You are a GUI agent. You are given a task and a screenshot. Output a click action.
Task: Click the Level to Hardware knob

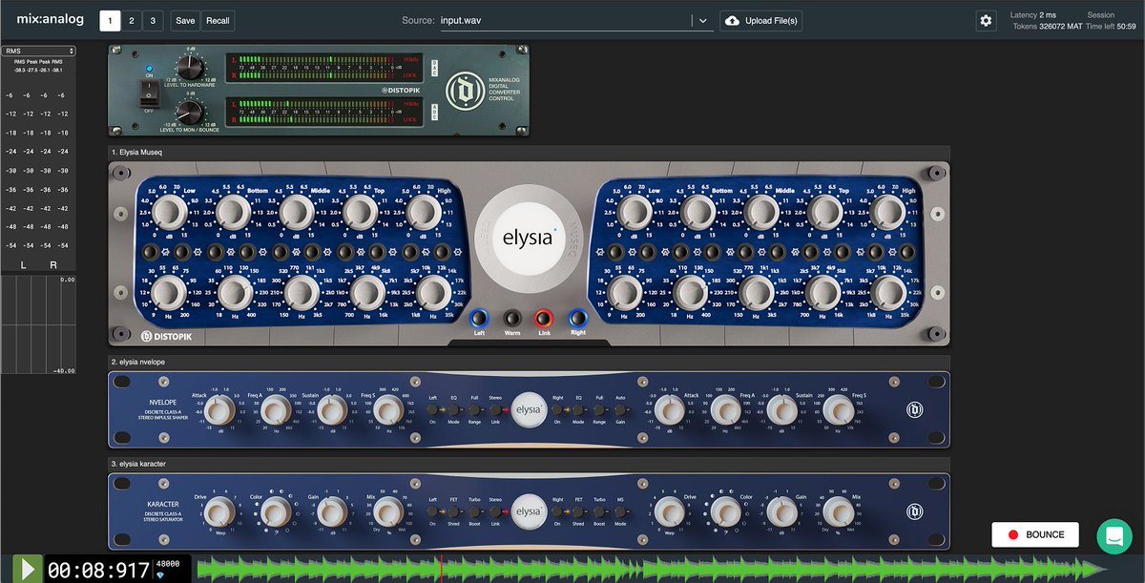190,66
